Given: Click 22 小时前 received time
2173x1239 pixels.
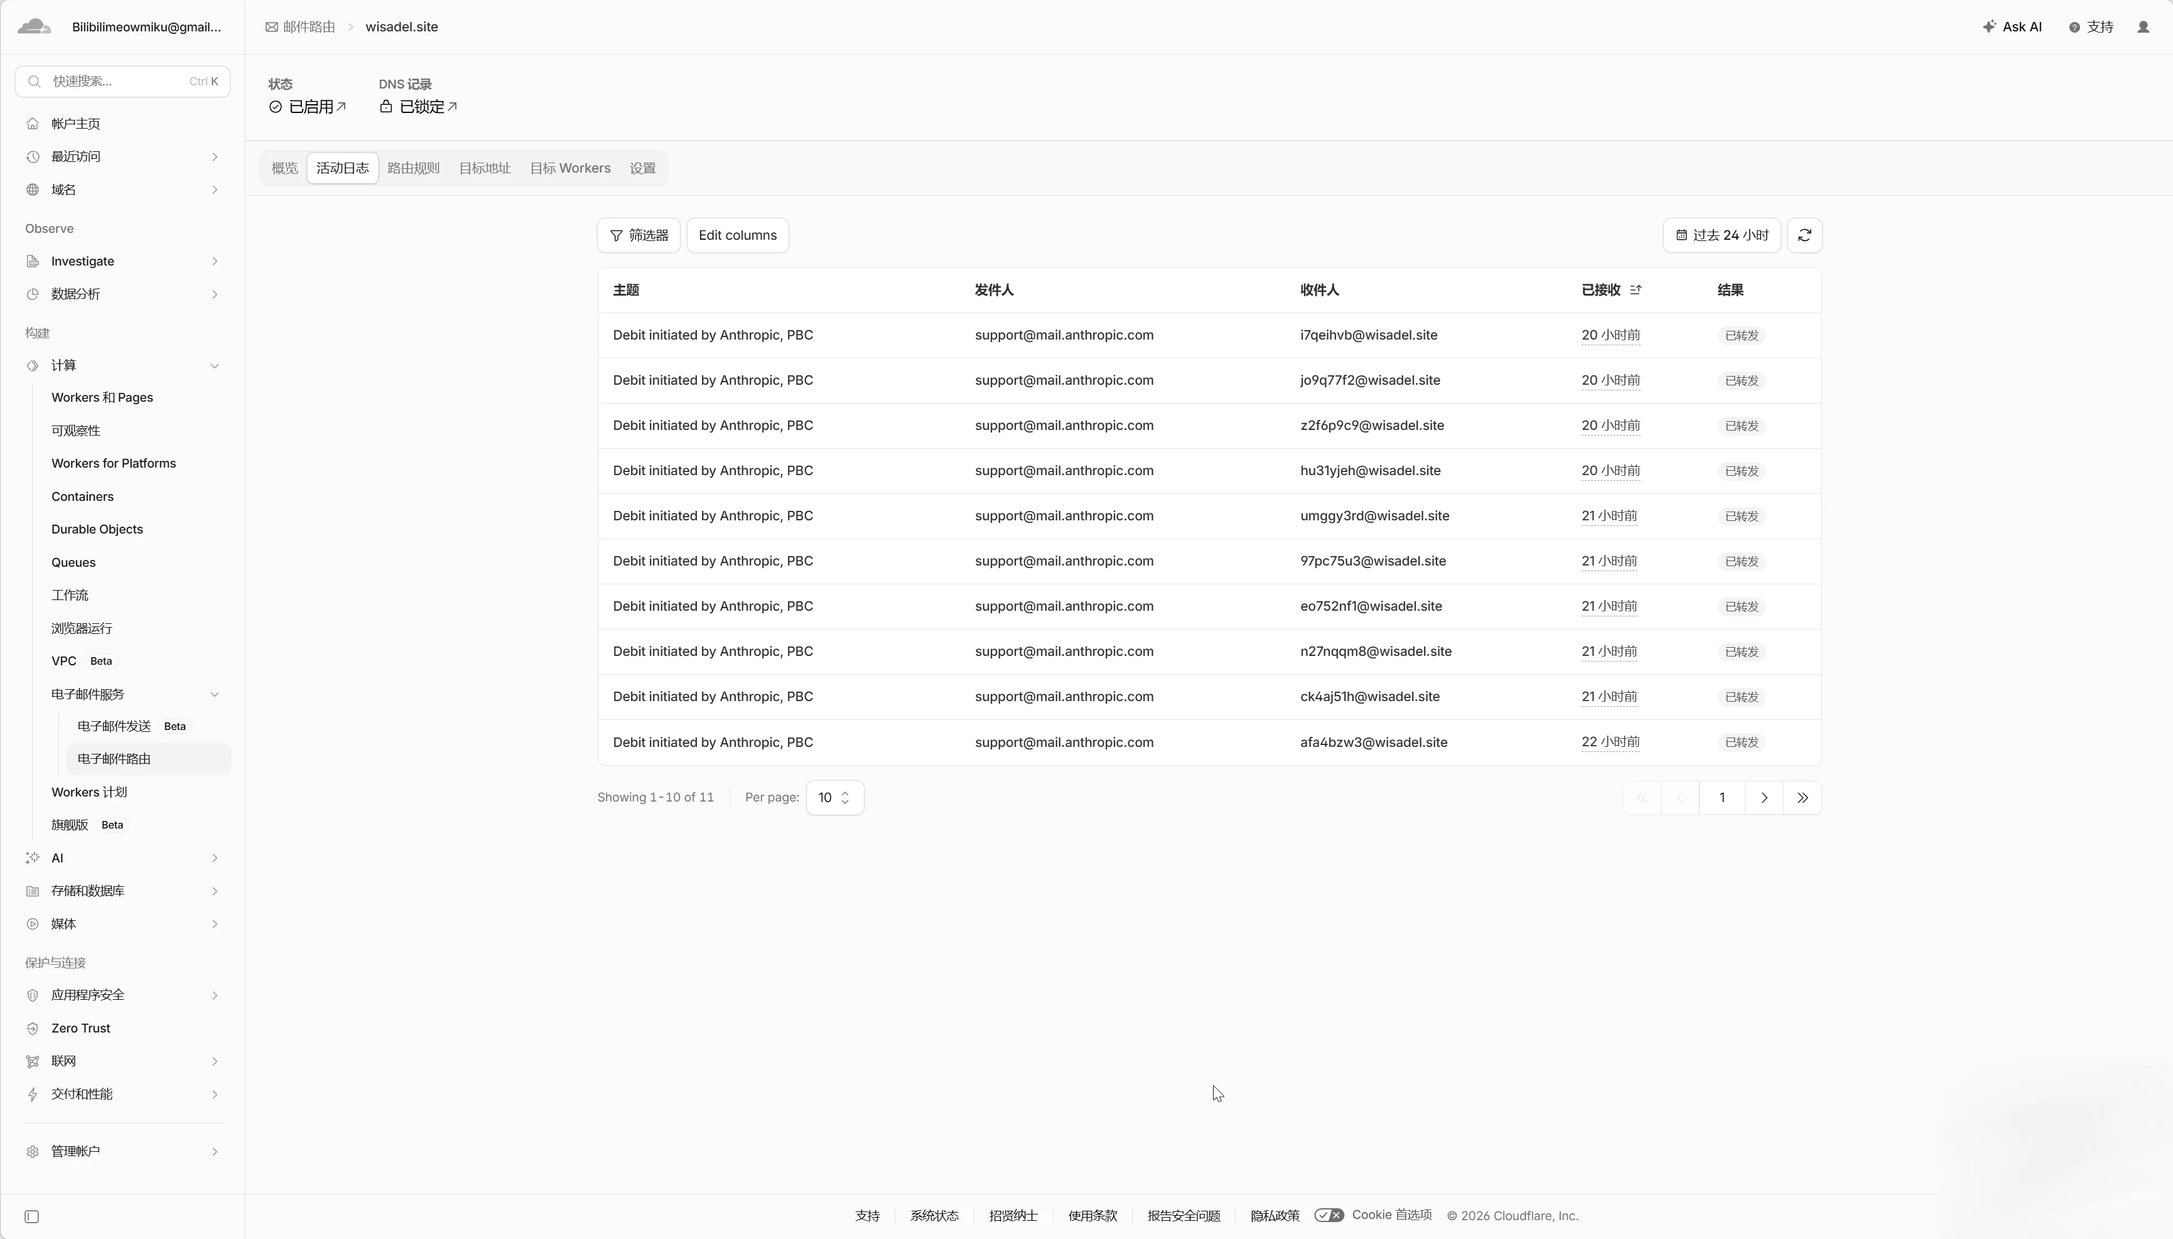Looking at the screenshot, I should (1610, 742).
